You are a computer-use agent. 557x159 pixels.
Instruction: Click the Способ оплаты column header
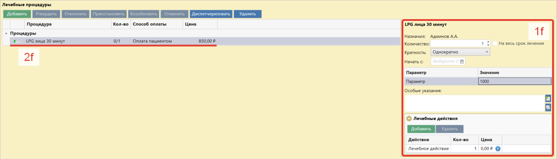156,24
